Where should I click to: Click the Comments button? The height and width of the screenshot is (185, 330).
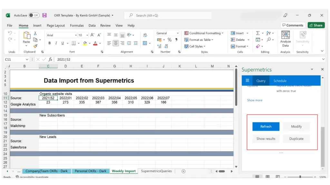pyautogui.click(x=293, y=25)
